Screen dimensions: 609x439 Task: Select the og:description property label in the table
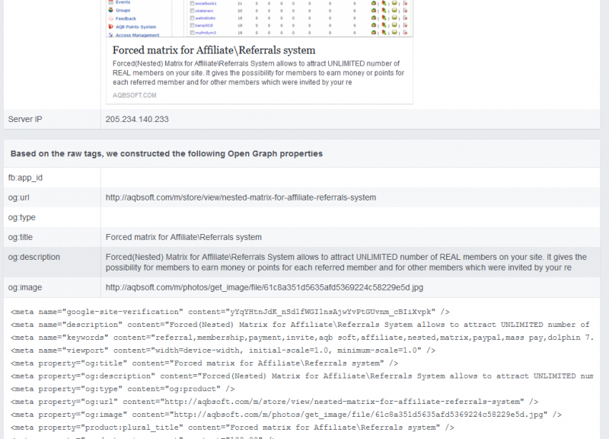point(33,257)
